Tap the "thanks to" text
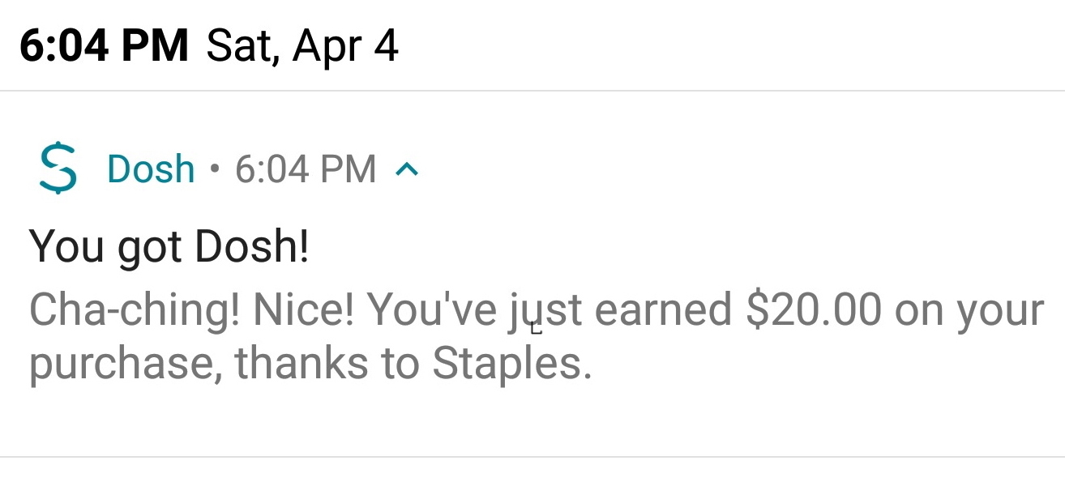This screenshot has width=1065, height=482. (x=327, y=364)
